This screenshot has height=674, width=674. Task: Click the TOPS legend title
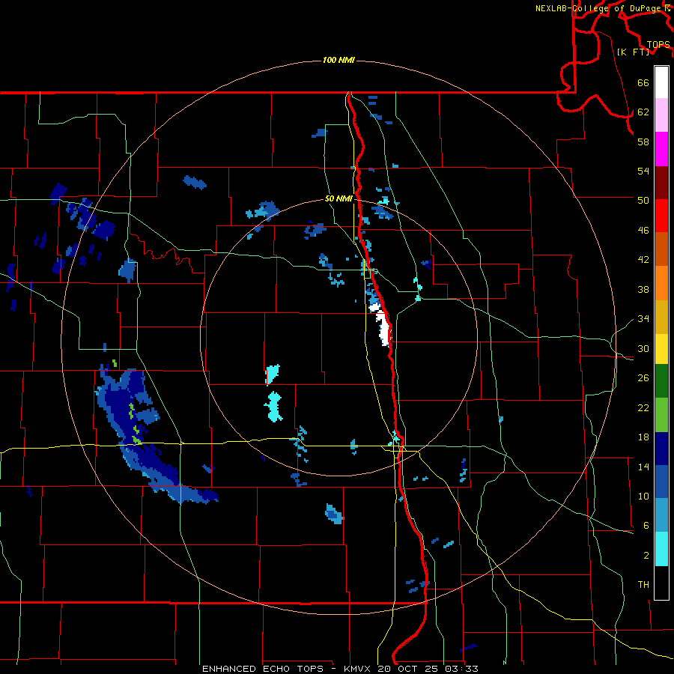[x=658, y=44]
